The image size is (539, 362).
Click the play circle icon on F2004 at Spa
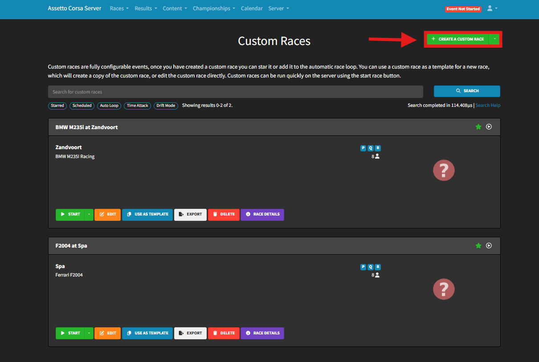(489, 245)
